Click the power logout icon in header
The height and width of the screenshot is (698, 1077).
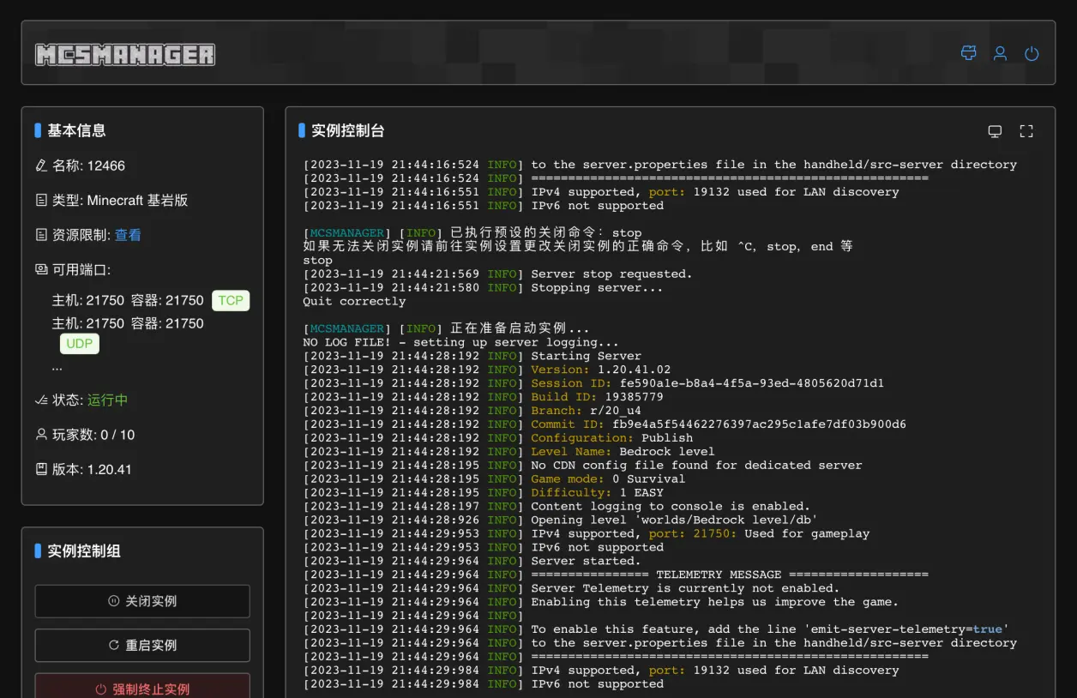tap(1032, 53)
